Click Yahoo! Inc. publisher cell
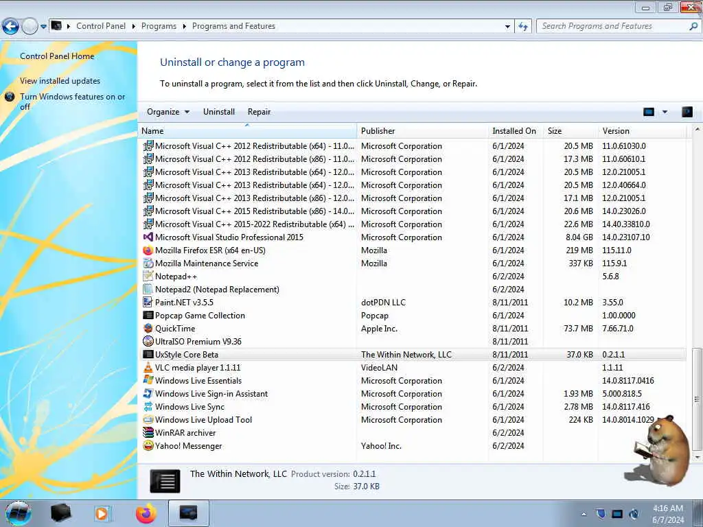703x527 pixels. (381, 446)
